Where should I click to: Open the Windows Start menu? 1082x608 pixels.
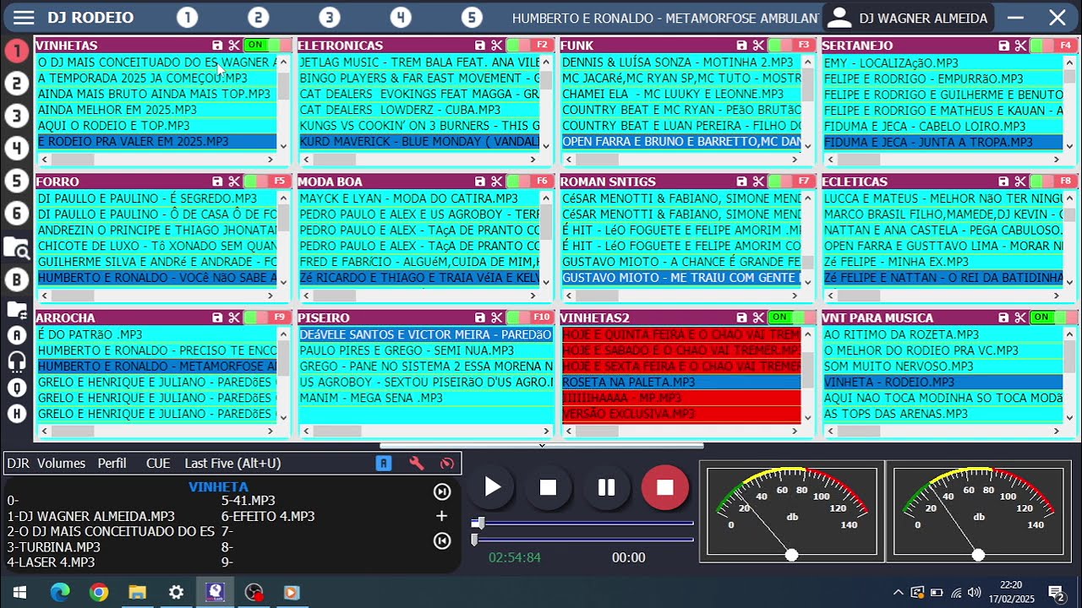pos(19,592)
